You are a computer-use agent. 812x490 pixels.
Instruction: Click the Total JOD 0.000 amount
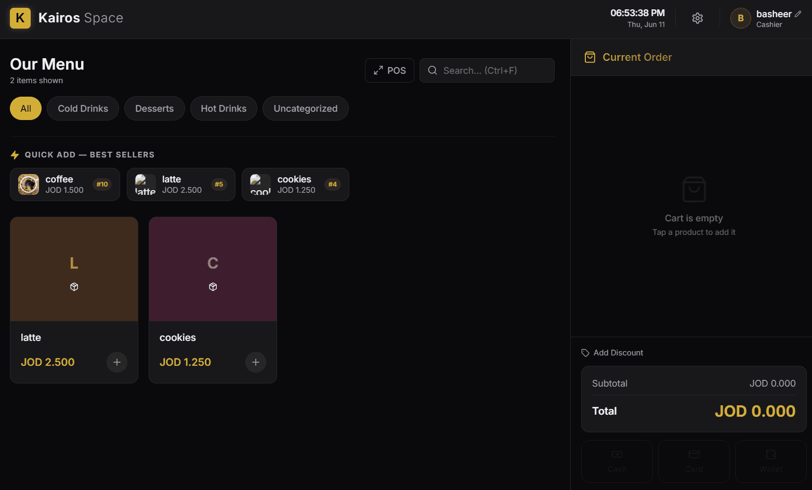755,411
